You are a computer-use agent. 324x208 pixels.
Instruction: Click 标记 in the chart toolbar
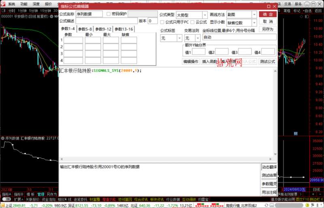coord(297,11)
